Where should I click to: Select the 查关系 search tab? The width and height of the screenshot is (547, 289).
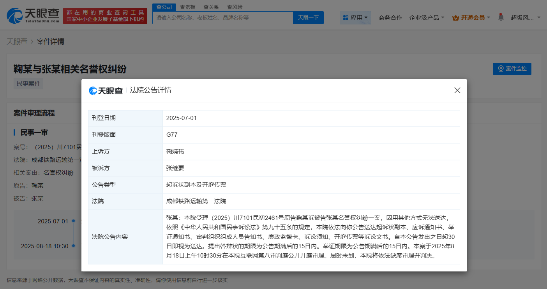tap(212, 7)
